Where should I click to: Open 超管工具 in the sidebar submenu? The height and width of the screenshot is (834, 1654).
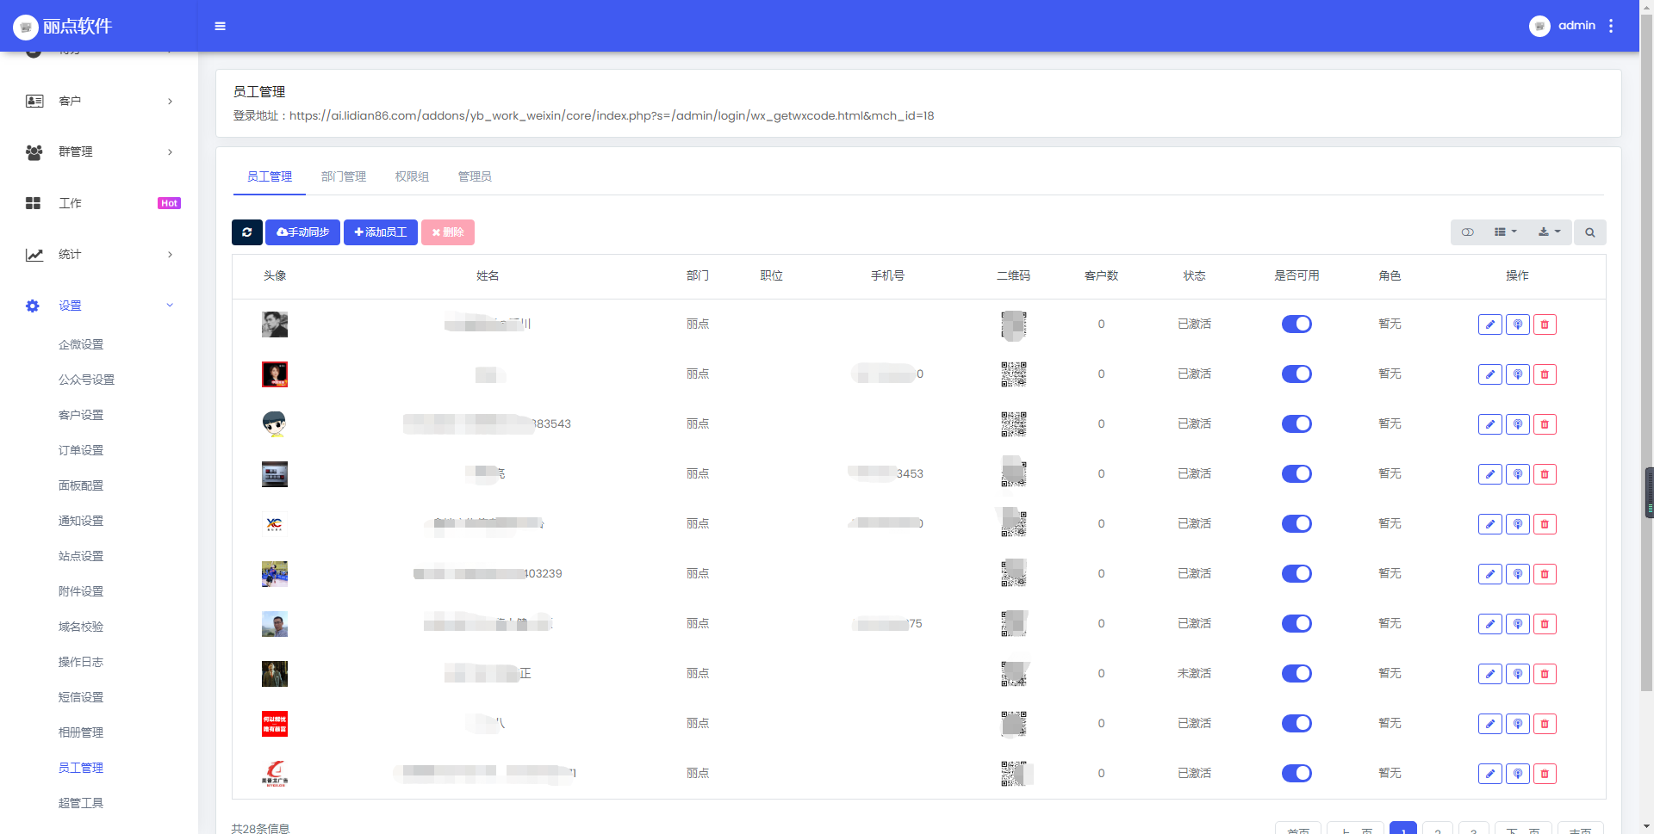[x=81, y=803]
